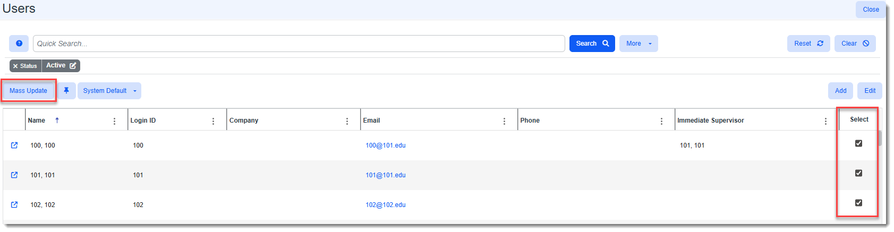The image size is (894, 232).
Task: Click the pin icon beside Mass Update
Action: 66,91
